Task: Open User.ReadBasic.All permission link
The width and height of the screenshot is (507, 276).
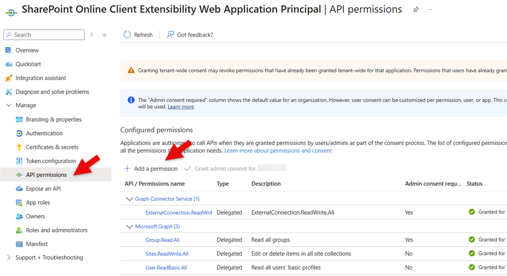Action: point(166,267)
